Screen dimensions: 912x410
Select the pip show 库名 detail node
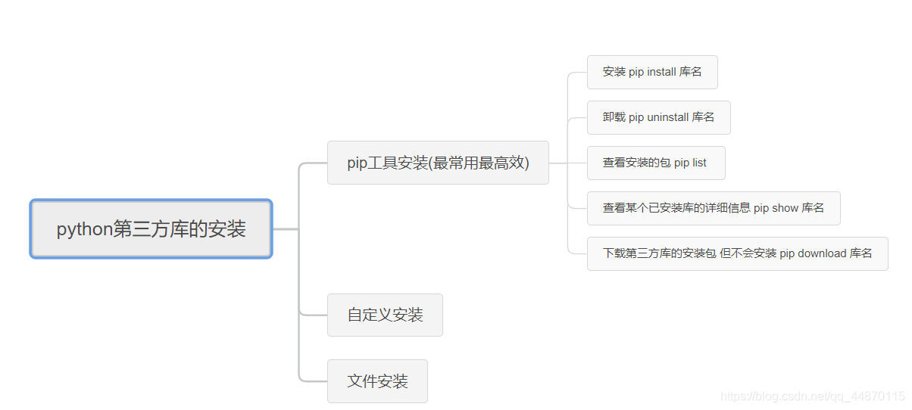point(713,208)
